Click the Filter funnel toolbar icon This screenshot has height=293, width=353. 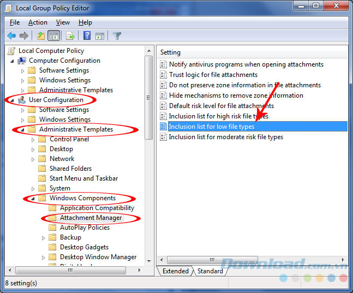[x=117, y=35]
